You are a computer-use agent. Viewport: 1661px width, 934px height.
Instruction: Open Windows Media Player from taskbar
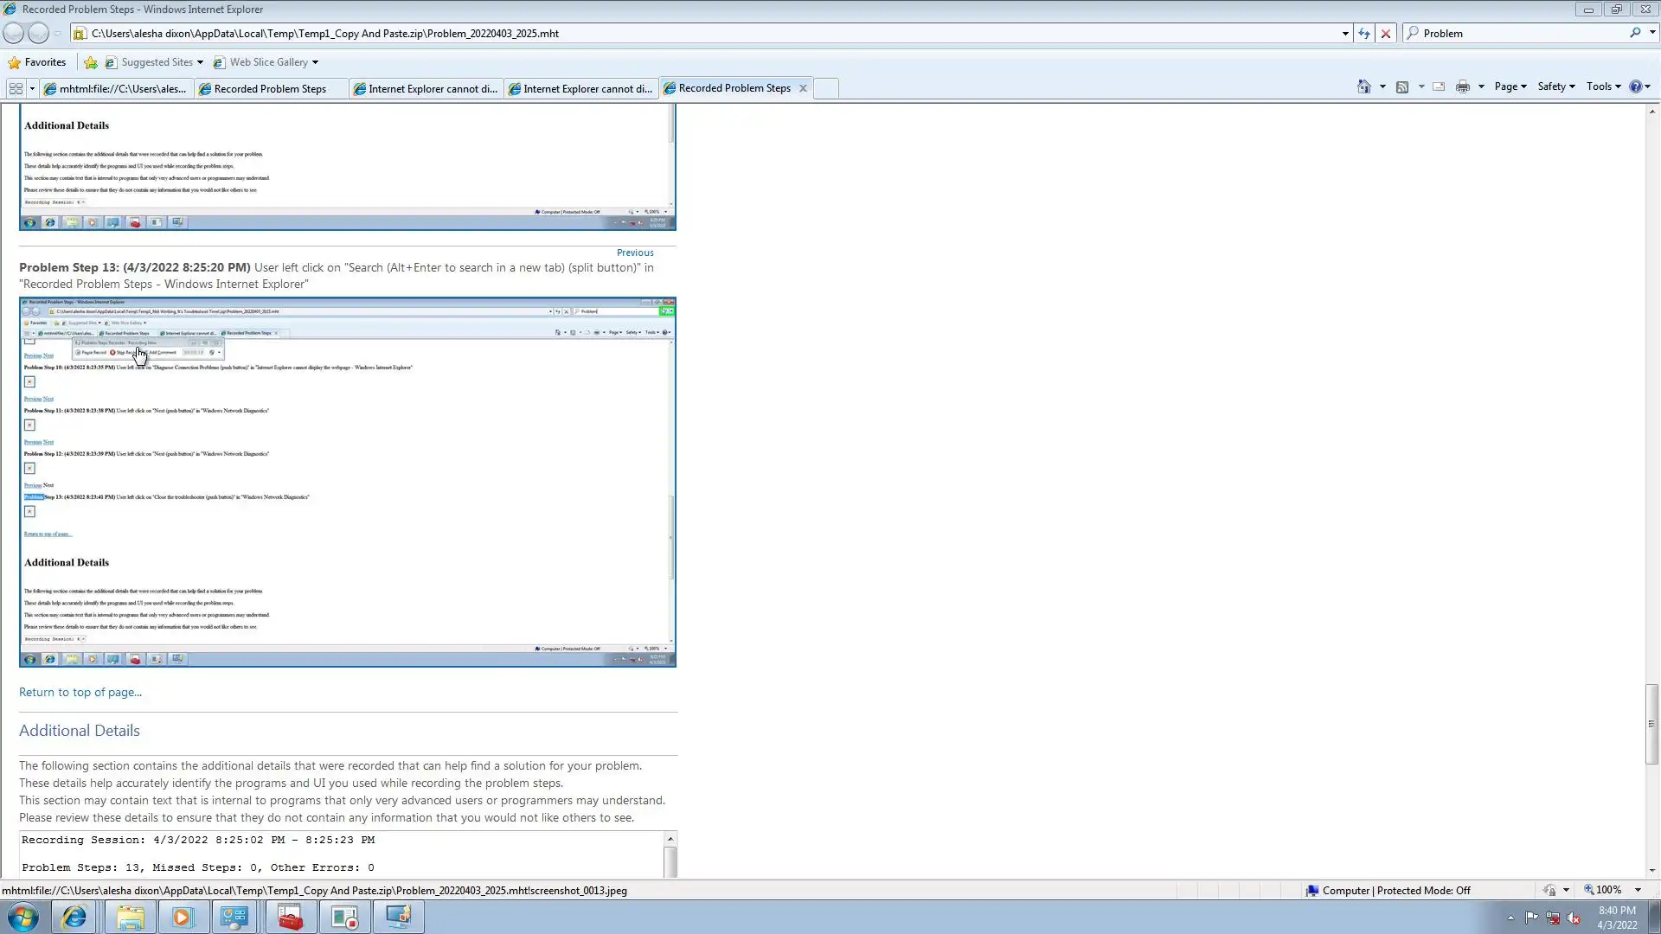click(182, 917)
